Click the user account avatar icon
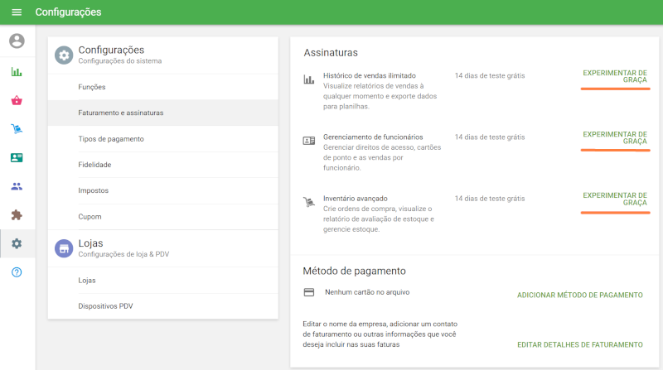The height and width of the screenshot is (370, 663). [x=17, y=41]
